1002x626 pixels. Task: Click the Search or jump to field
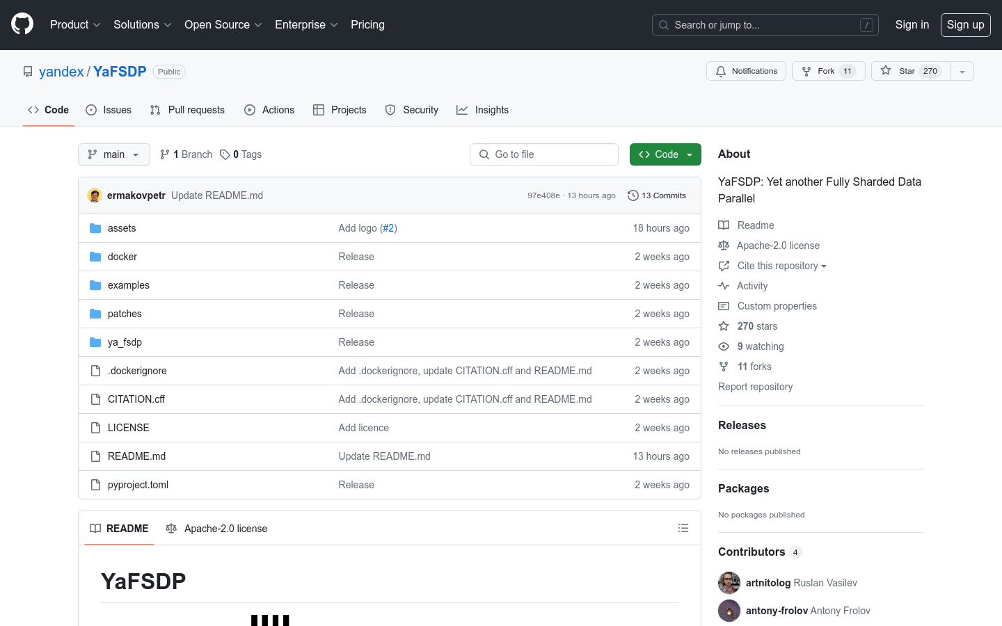765,25
